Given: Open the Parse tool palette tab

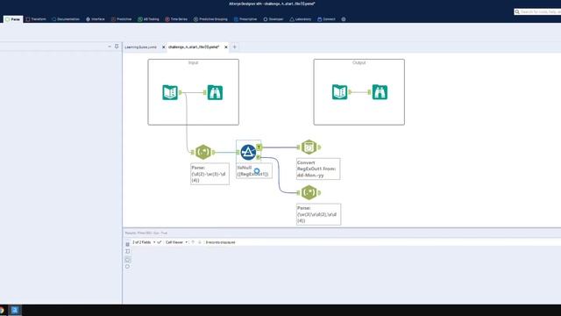Looking at the screenshot, I should pos(12,19).
